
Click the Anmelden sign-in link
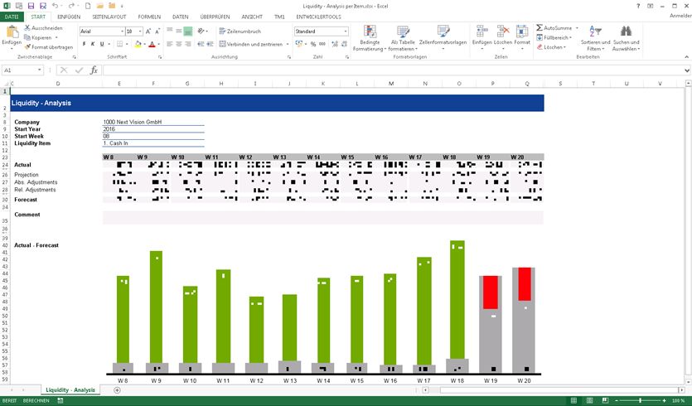pyautogui.click(x=680, y=16)
